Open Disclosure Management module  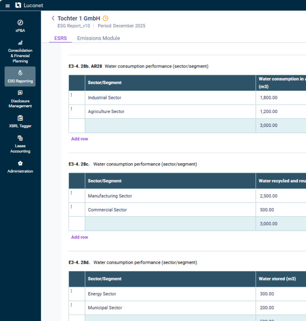point(20,99)
